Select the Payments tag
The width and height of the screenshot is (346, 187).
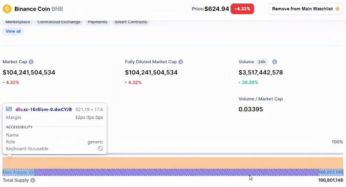[98, 22]
